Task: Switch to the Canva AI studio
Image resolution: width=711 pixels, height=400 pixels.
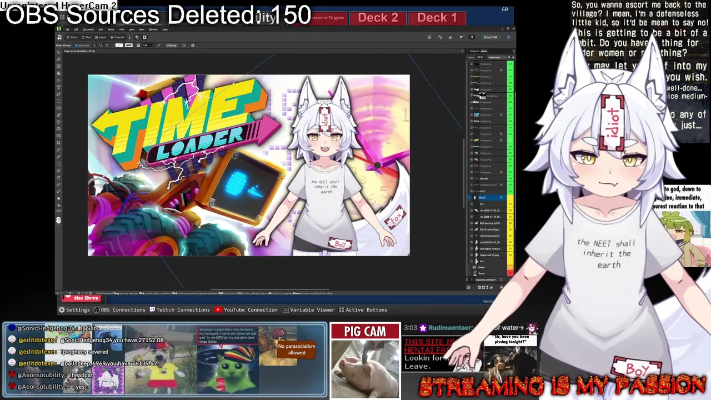Action: click(117, 37)
